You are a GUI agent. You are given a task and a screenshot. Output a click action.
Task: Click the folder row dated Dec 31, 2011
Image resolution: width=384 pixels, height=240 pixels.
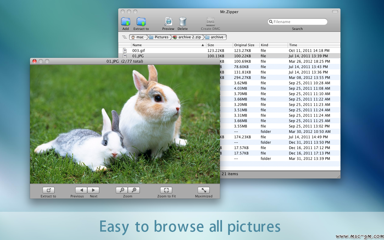coord(280,142)
